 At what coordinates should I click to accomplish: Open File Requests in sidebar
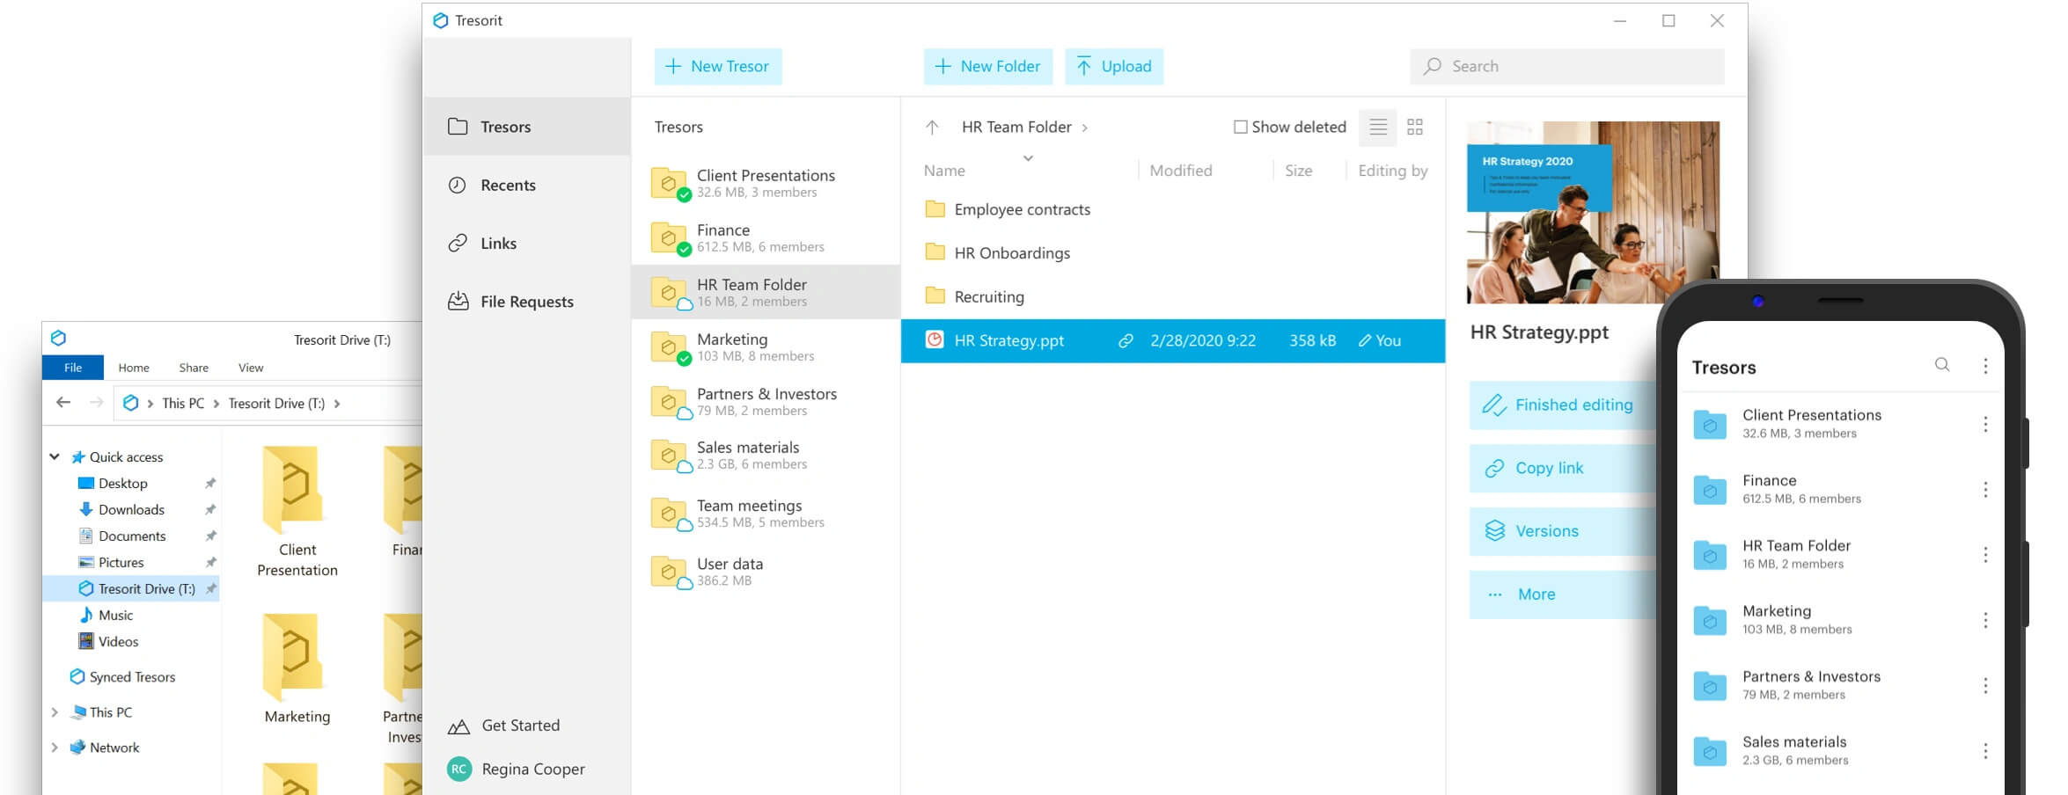click(x=526, y=302)
